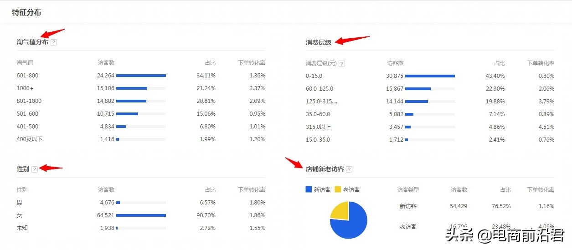Click share value 22.30%
This screenshot has width=572, height=250.
495,89
